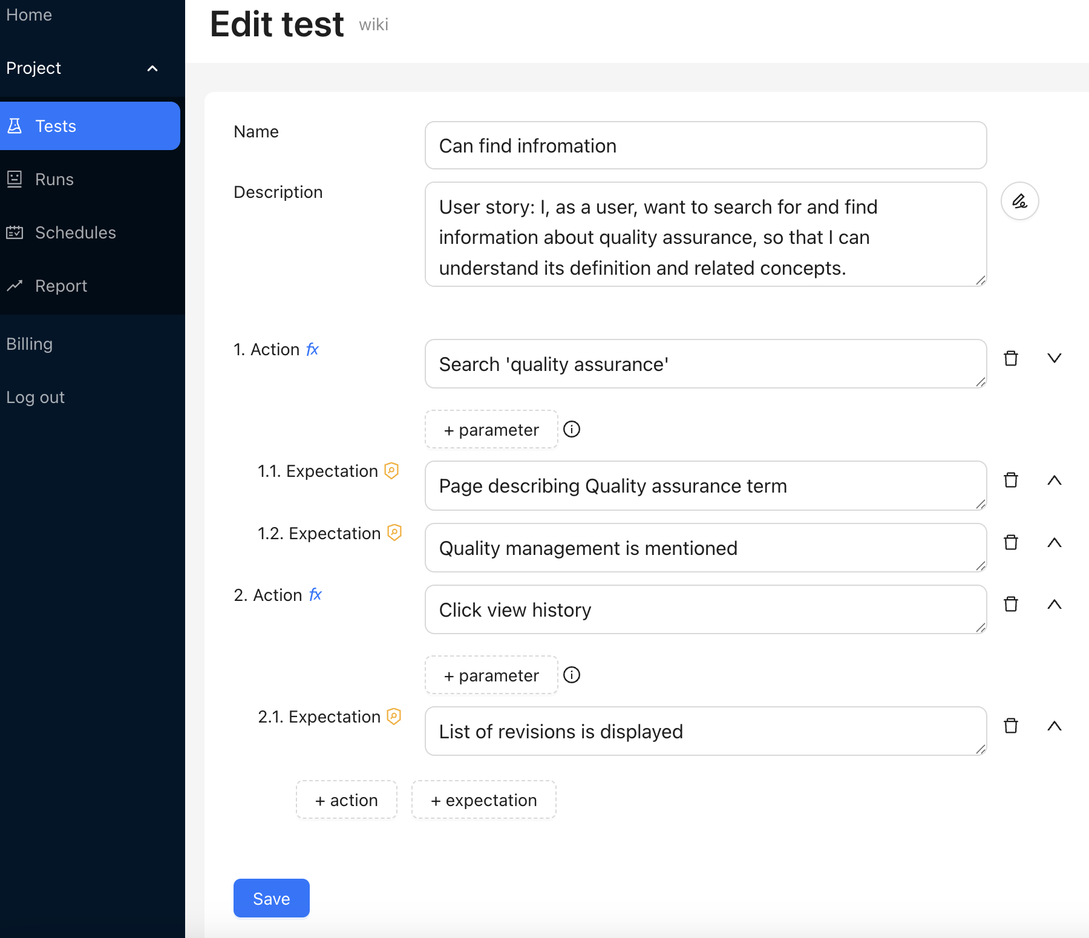Viewport: 1089px width, 938px height.
Task: Click the fx icon next to Action 2
Action: coord(316,595)
